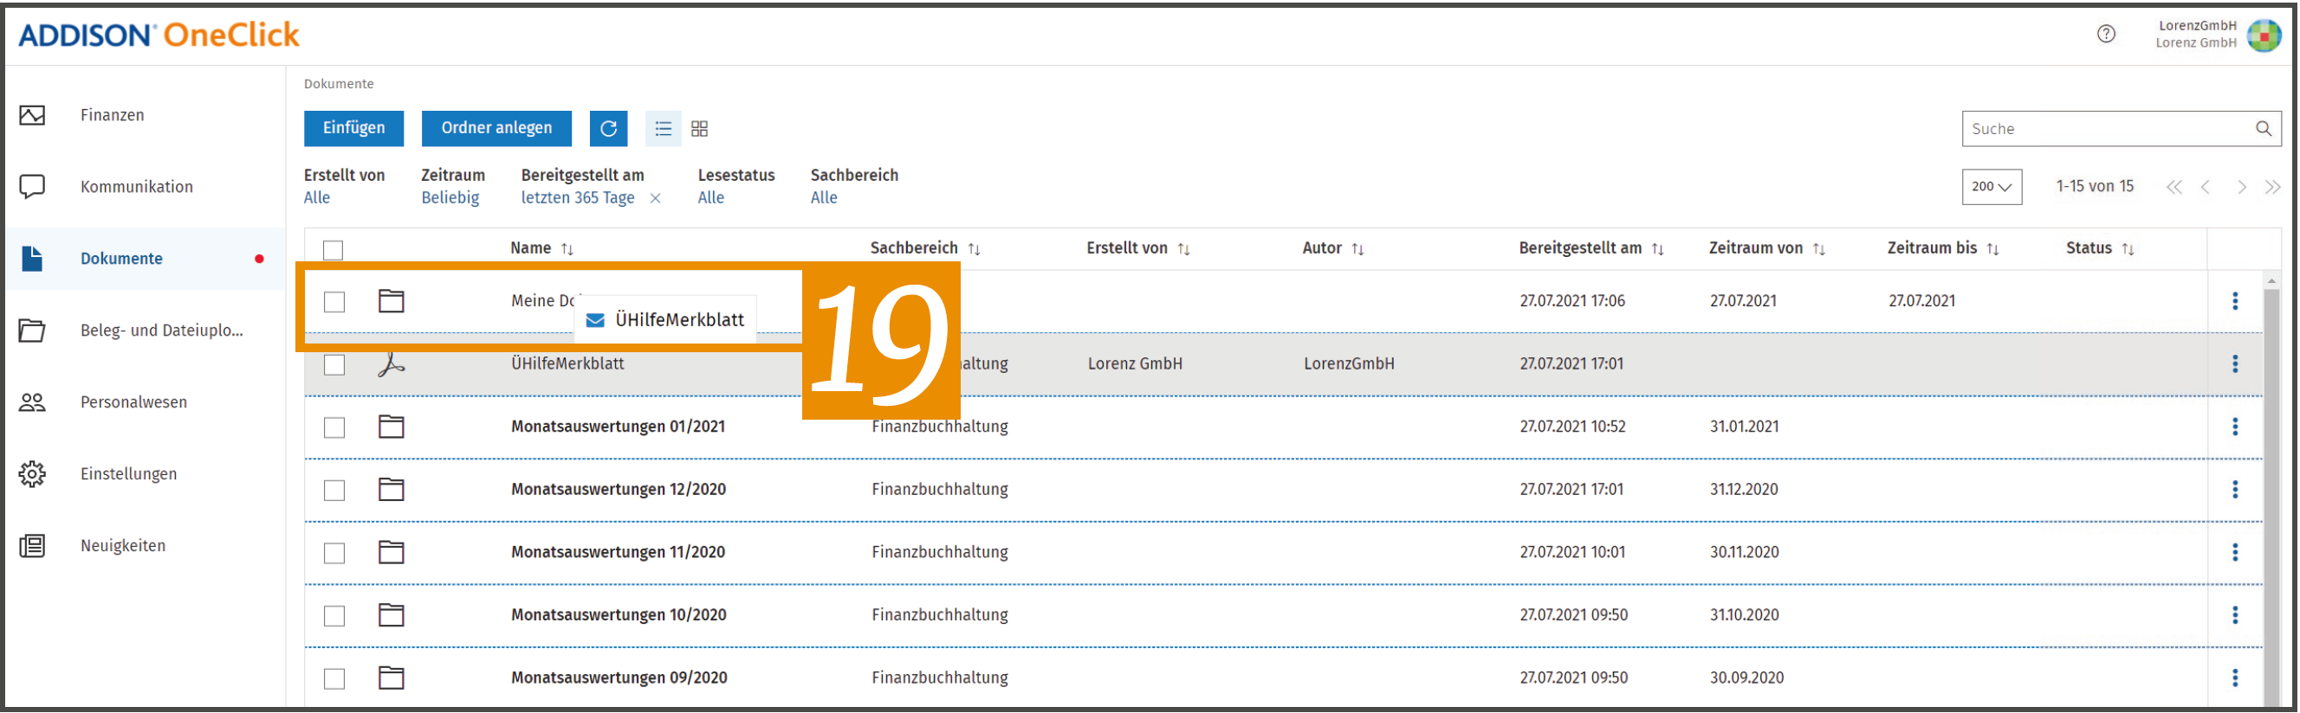Click the search magnifier icon

point(2264,129)
